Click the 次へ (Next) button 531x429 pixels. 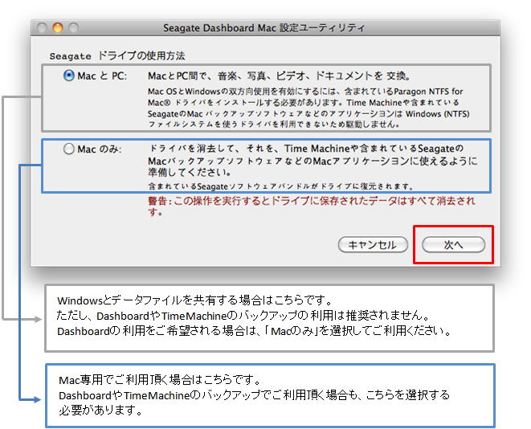pos(453,244)
